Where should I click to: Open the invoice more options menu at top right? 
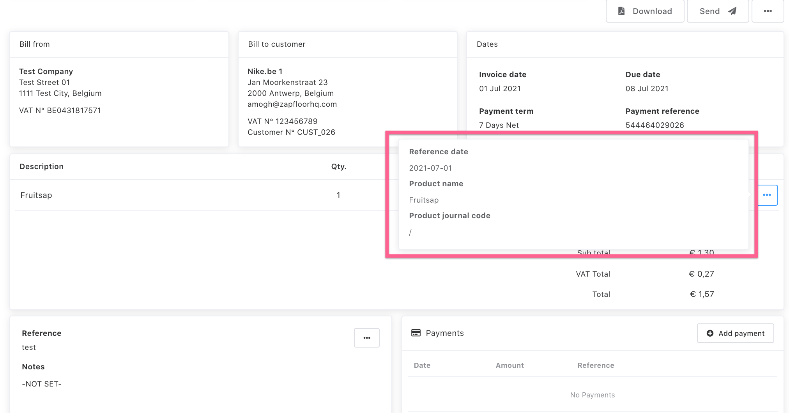[768, 11]
